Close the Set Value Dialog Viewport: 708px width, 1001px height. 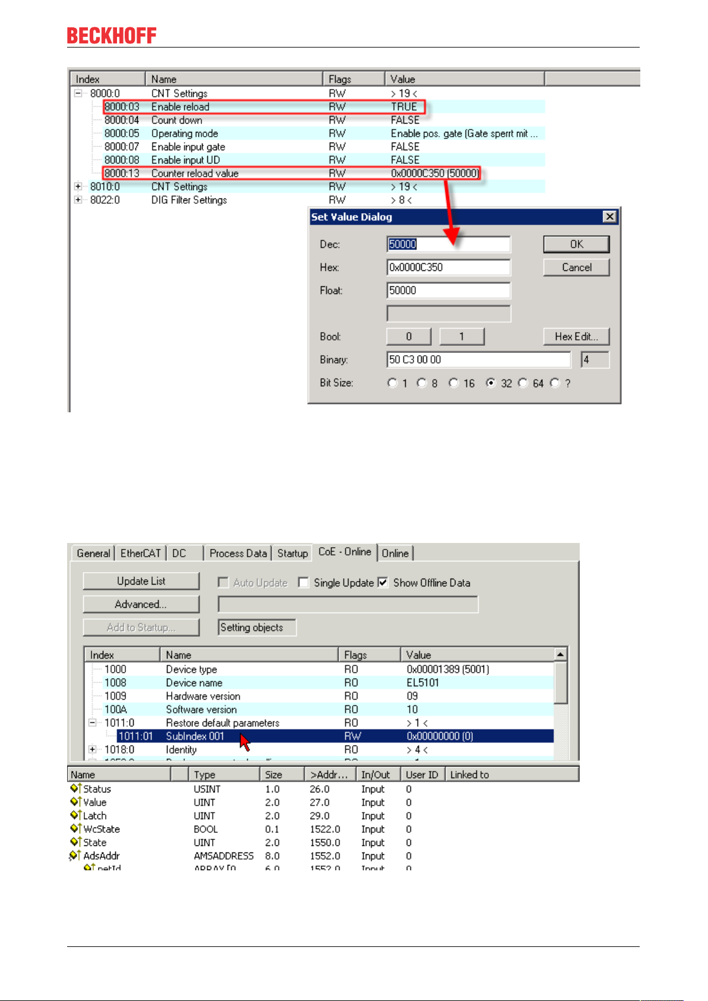(609, 217)
